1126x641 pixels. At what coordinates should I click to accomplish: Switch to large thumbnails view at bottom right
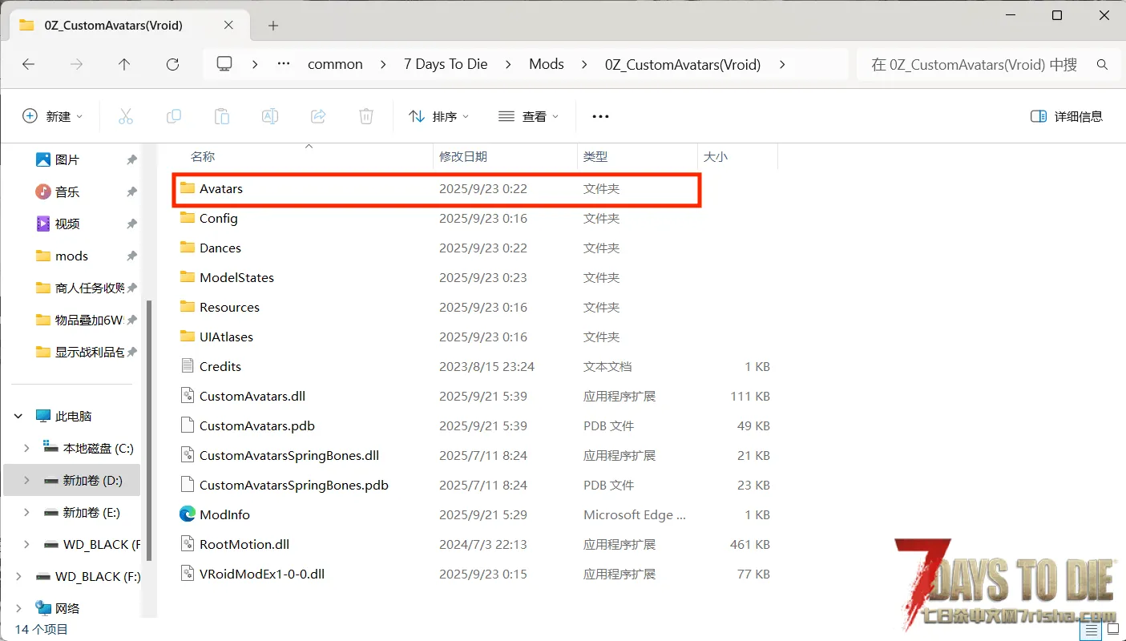[x=1112, y=631]
